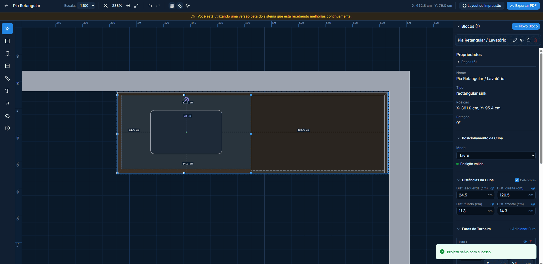Click the Dist. frontal input field

pyautogui.click(x=513, y=211)
